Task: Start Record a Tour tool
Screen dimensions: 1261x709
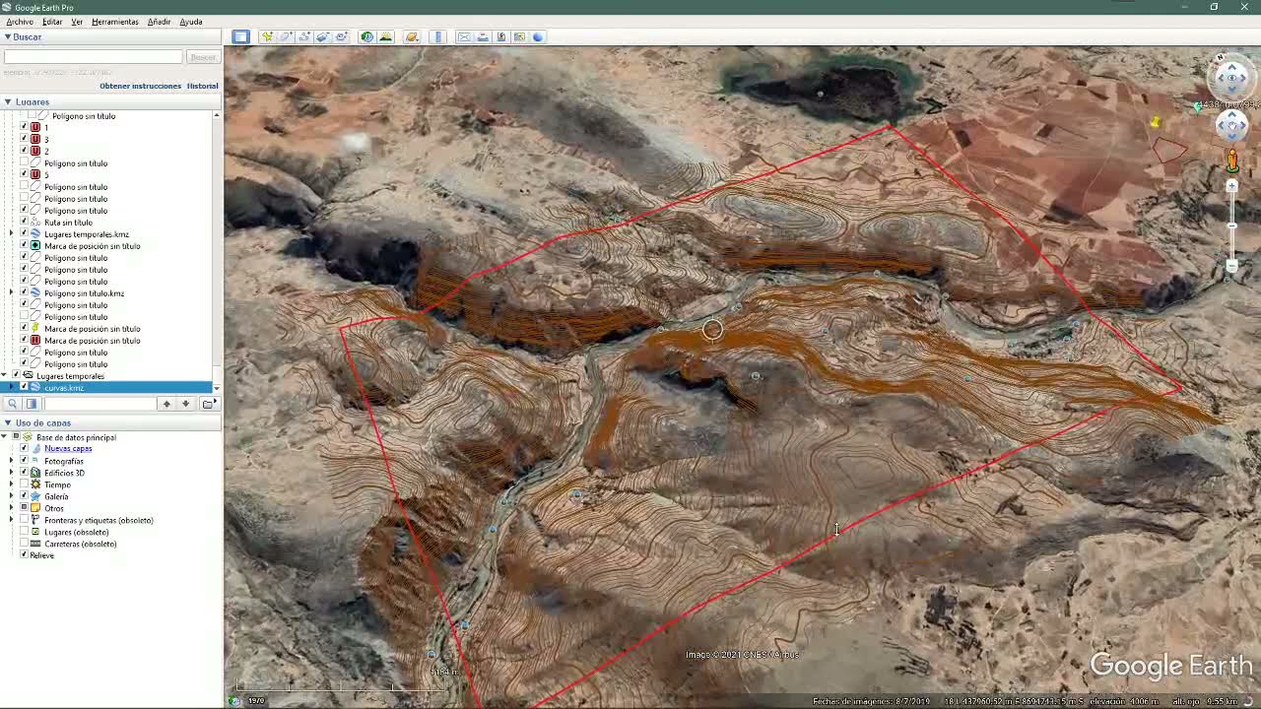Action: [x=342, y=36]
